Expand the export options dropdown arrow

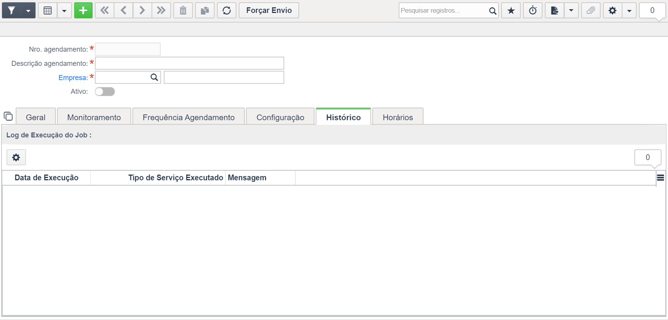pyautogui.click(x=571, y=10)
